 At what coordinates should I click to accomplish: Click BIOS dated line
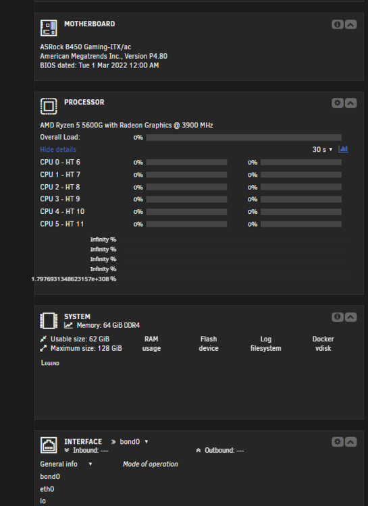click(x=99, y=65)
